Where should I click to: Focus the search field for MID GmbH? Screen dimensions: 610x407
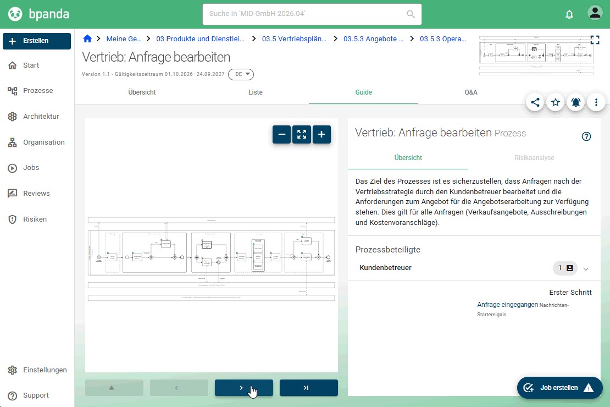(x=312, y=14)
